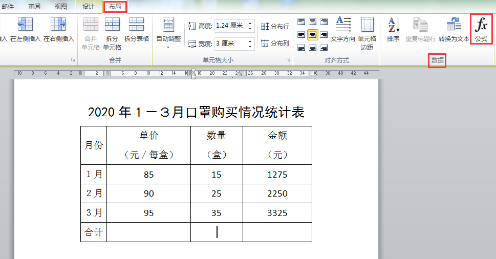Viewport: 496px width, 259px height.
Task: Click the 合计 row label cell
Action: point(94,232)
